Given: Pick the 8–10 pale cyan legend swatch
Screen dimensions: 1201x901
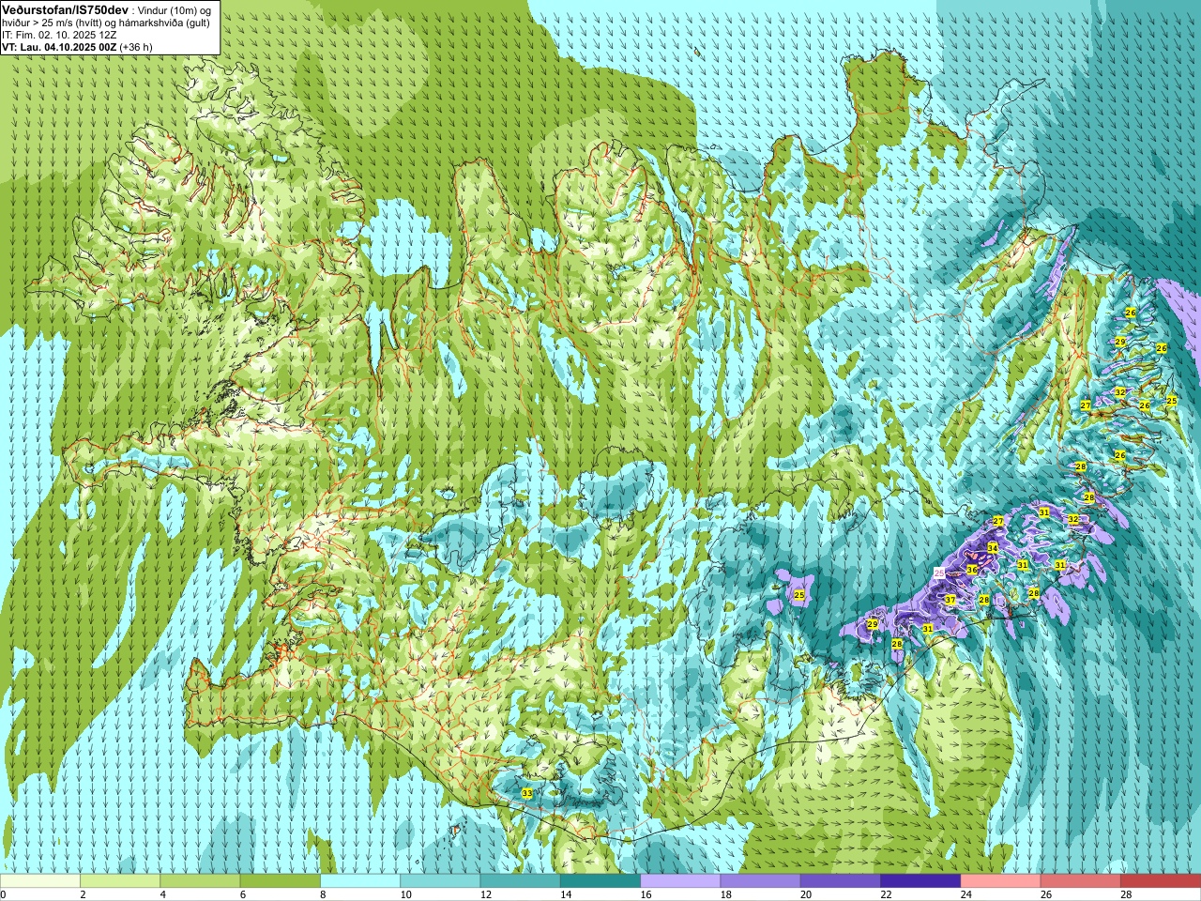Looking at the screenshot, I should coord(360,881).
